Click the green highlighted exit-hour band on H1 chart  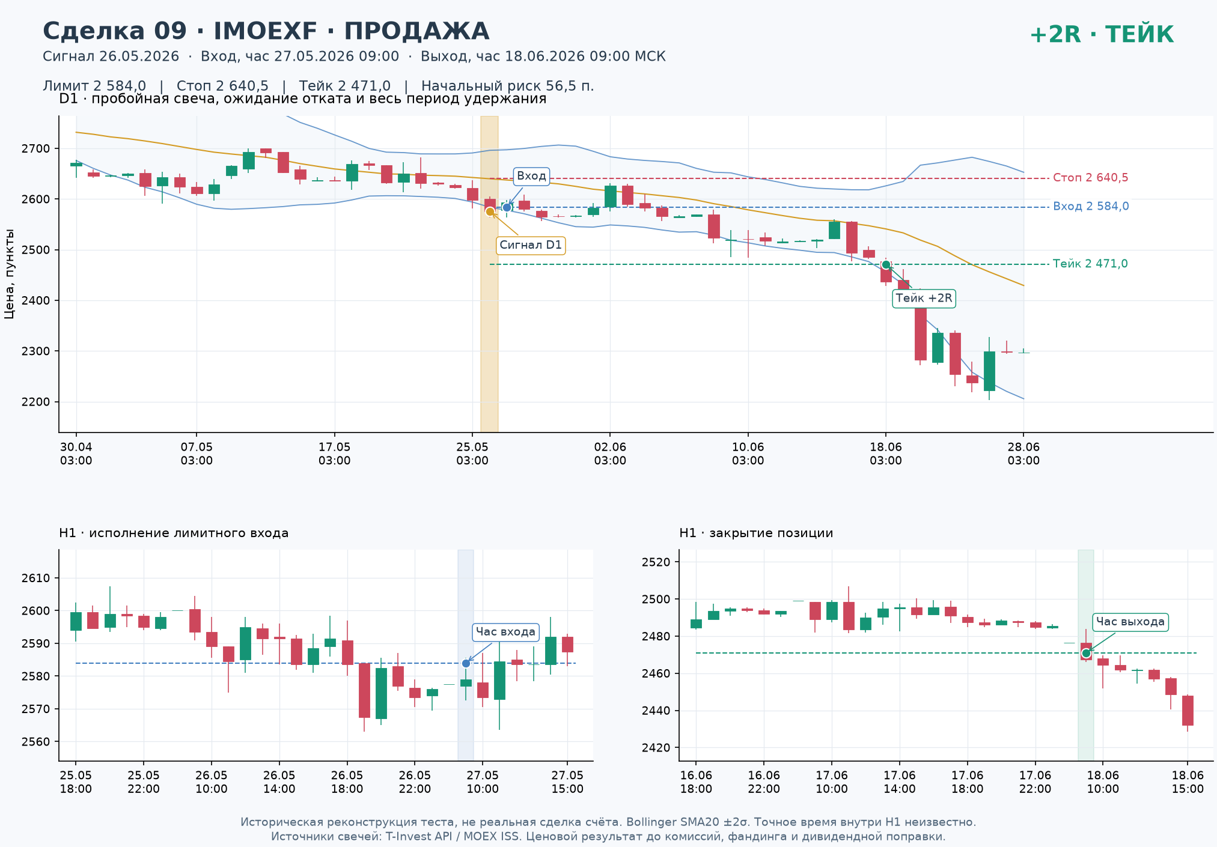(x=1086, y=655)
